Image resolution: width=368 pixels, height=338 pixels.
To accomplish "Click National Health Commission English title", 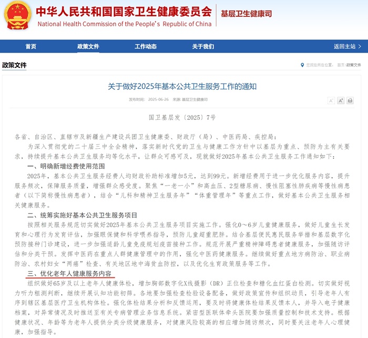I will pyautogui.click(x=125, y=24).
